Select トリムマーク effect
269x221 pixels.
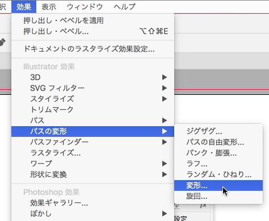93,110
